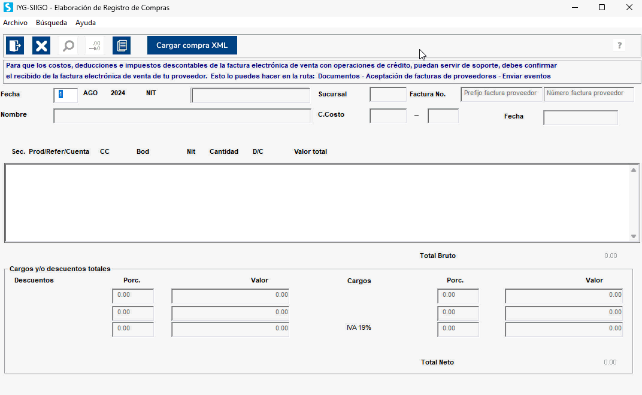Click the invoice Fecha field on right
Viewport: 642px width, 395px height.
(x=580, y=117)
